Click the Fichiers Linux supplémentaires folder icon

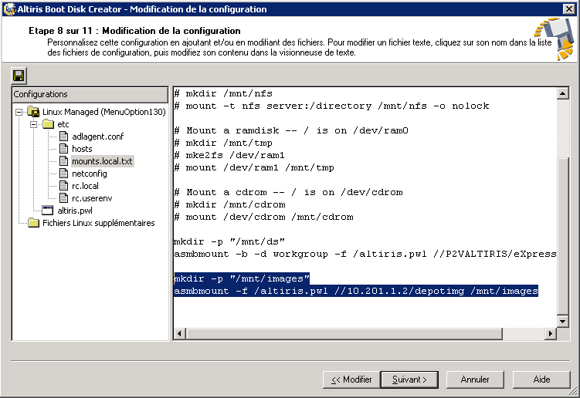(34, 223)
